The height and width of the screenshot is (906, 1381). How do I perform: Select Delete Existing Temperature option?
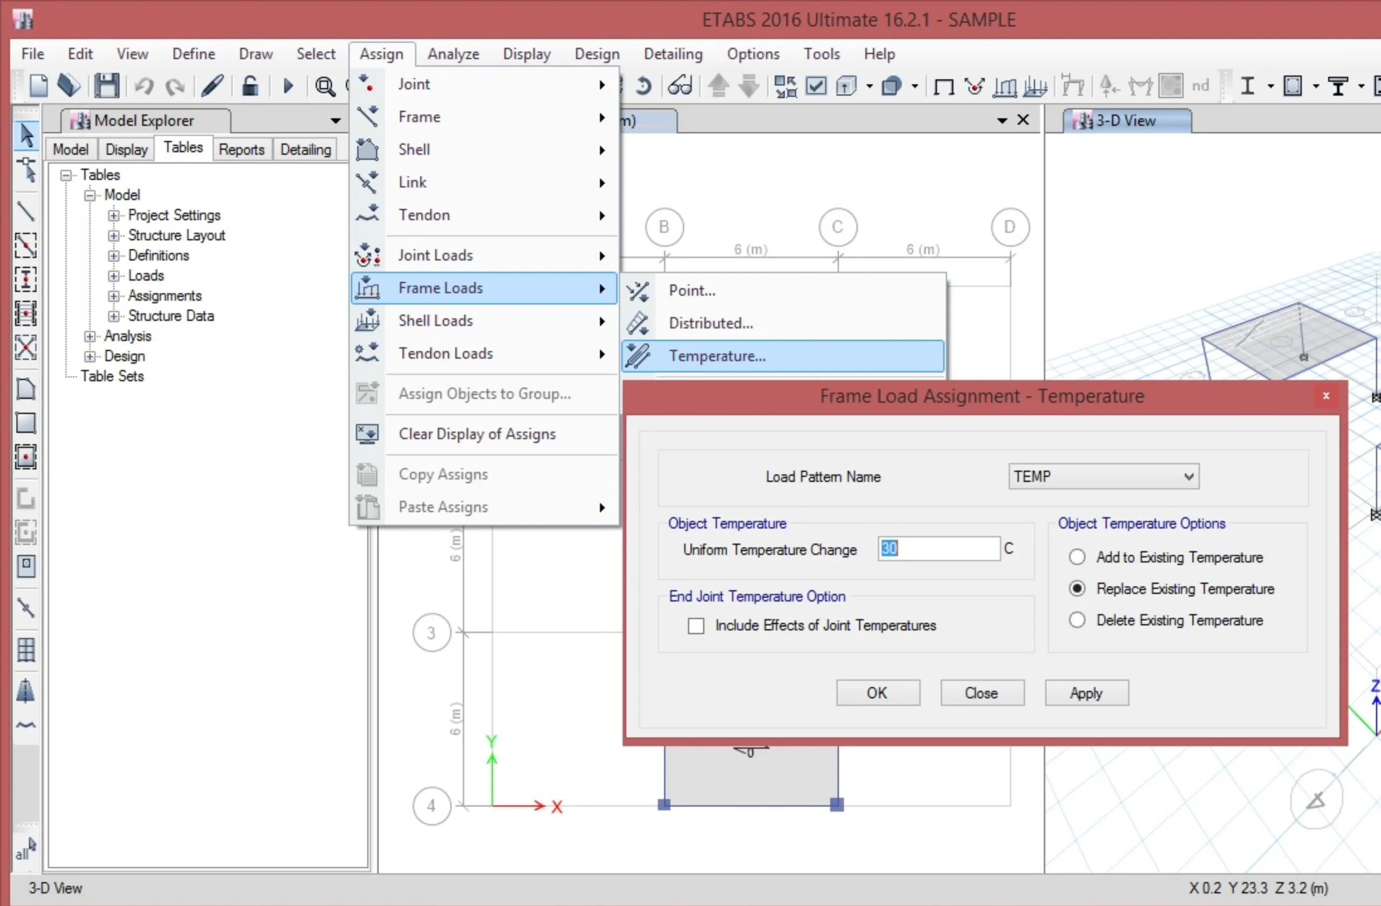coord(1077,620)
